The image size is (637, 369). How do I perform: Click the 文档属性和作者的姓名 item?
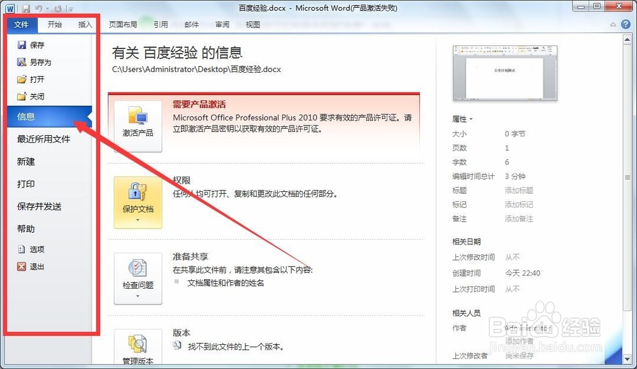tap(225, 283)
